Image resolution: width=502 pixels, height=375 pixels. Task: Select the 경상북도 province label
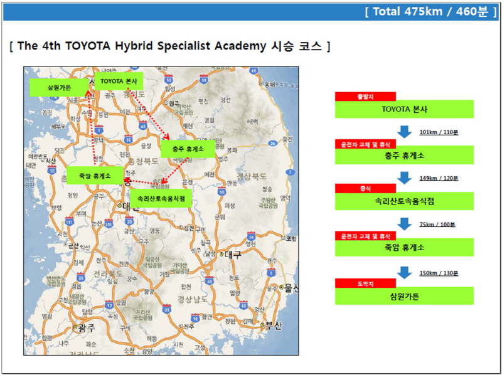(x=252, y=176)
